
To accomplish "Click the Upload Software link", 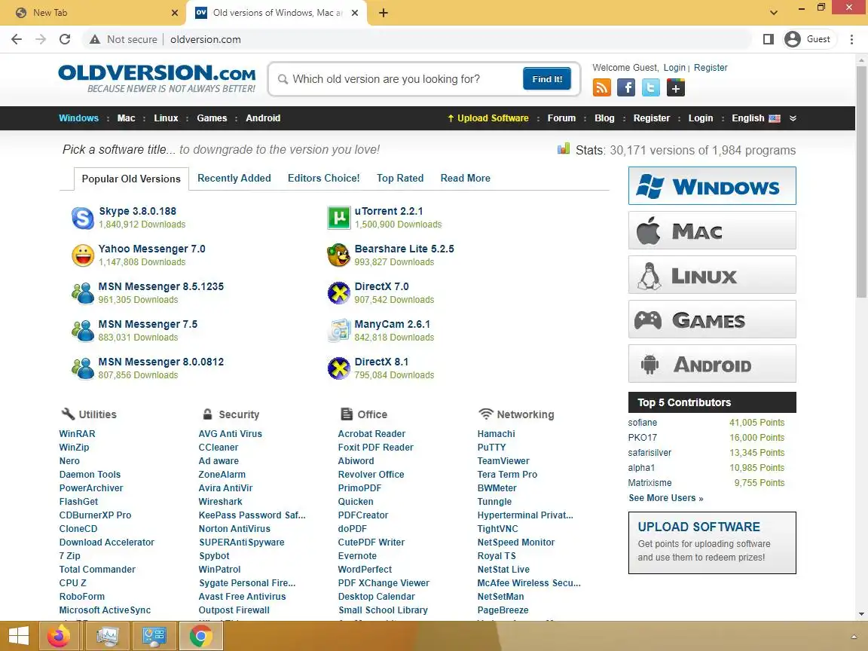I will point(487,118).
